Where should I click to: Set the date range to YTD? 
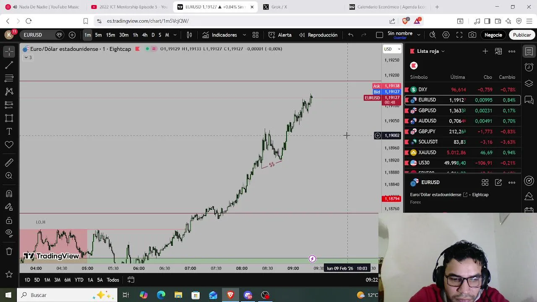[79, 280]
